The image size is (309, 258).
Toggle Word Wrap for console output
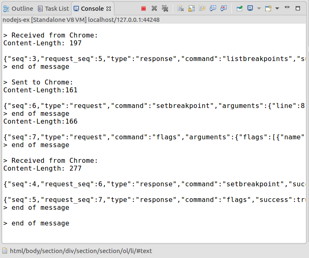[x=202, y=8]
